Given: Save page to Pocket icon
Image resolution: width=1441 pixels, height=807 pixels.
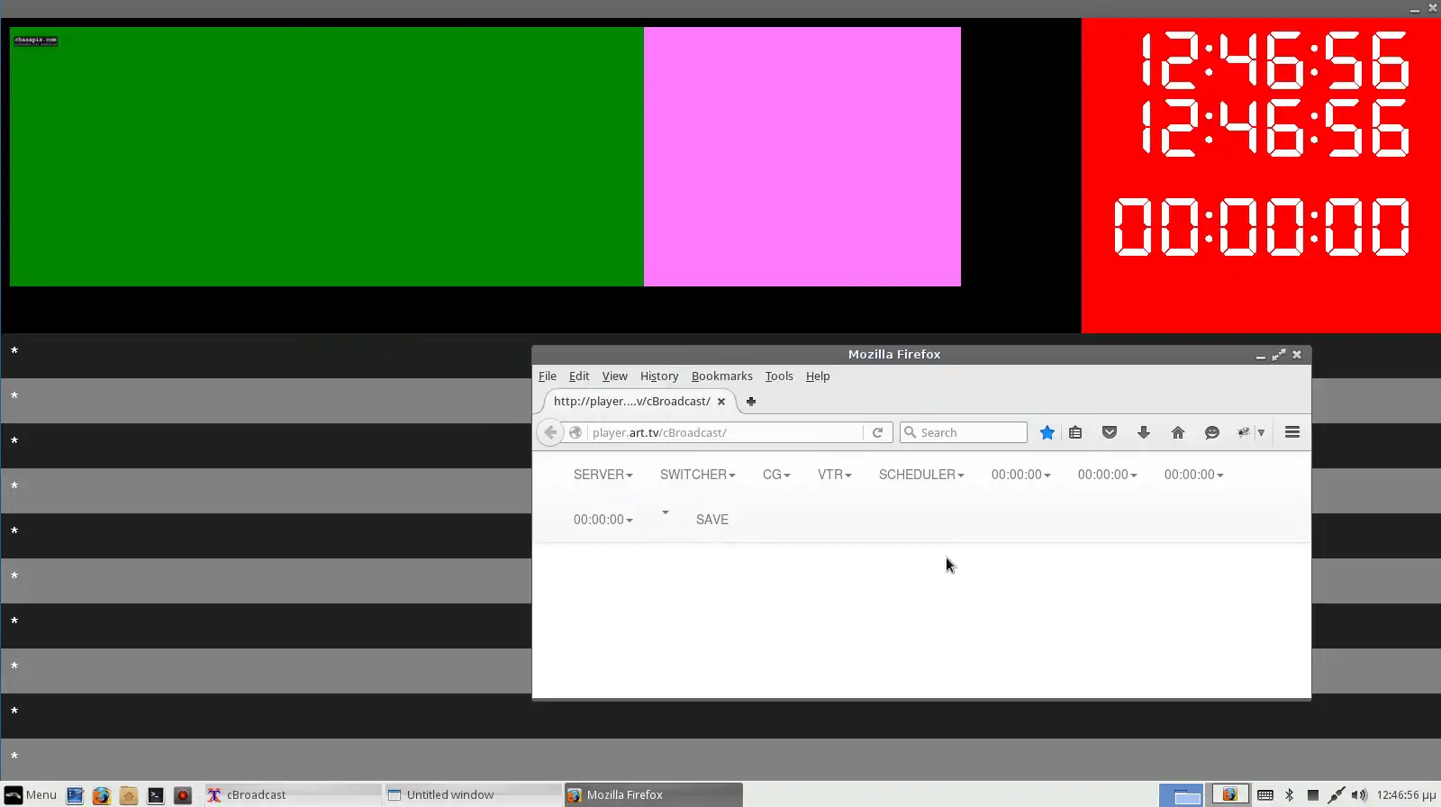Looking at the screenshot, I should [1110, 432].
